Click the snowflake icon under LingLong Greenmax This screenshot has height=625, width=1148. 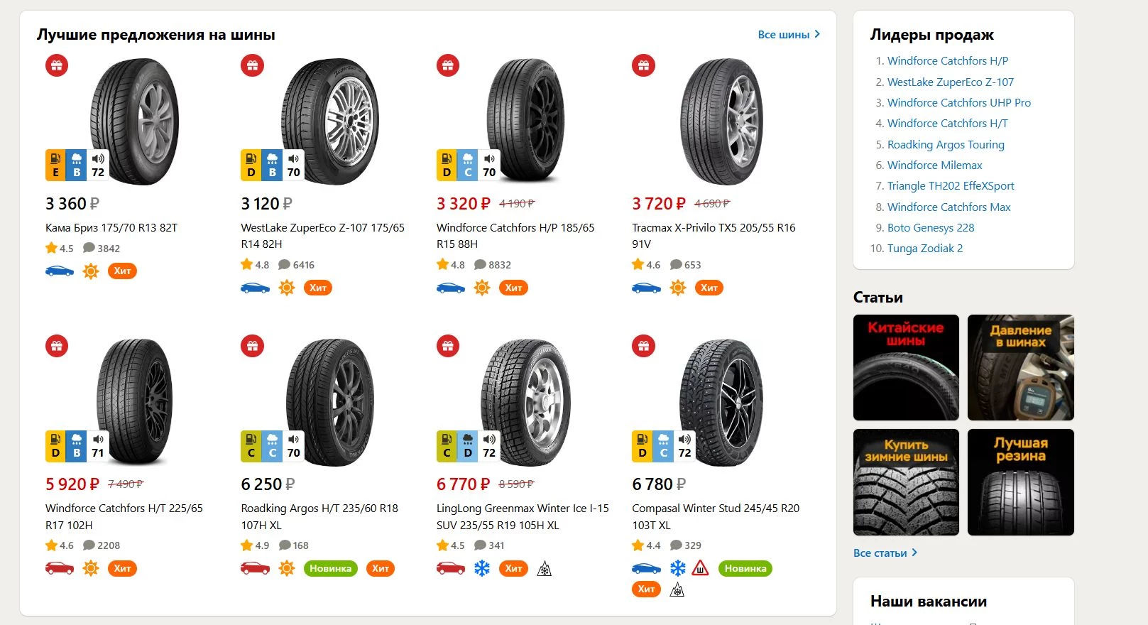pyautogui.click(x=482, y=568)
